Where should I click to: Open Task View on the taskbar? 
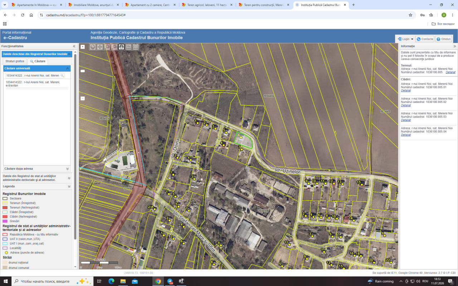click(x=99, y=281)
